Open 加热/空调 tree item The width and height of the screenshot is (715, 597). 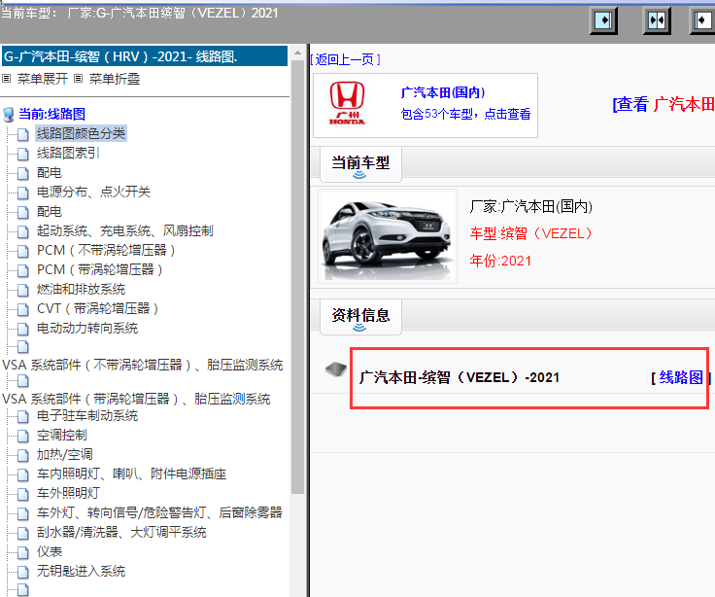click(x=65, y=455)
